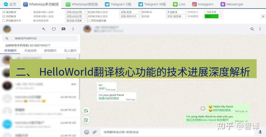This screenshot has height=137, width=266.
Task: Switch to the WhatsApp多功能版 tab
Action: click(41, 4)
